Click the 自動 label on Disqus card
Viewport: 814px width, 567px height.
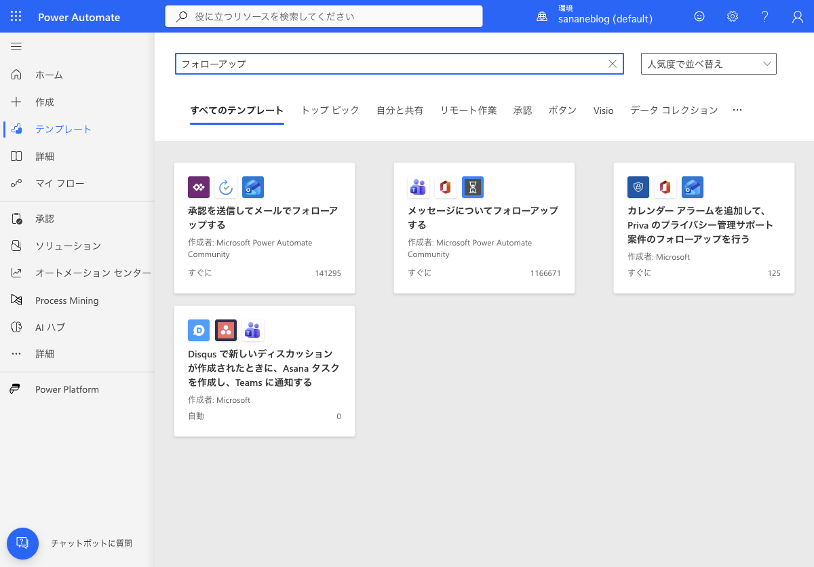pos(196,416)
